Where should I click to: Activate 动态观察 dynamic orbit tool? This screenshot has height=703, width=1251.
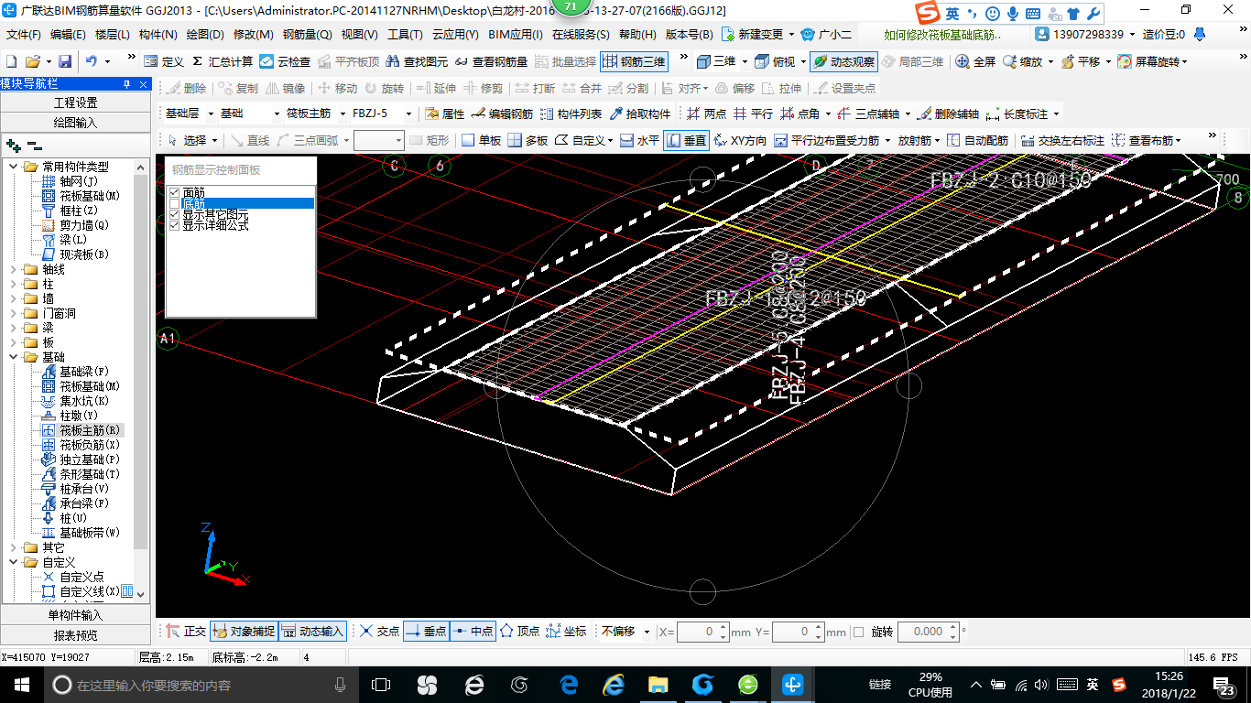[x=843, y=61]
